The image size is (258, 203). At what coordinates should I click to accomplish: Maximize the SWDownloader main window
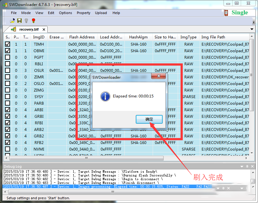coord(237,3)
